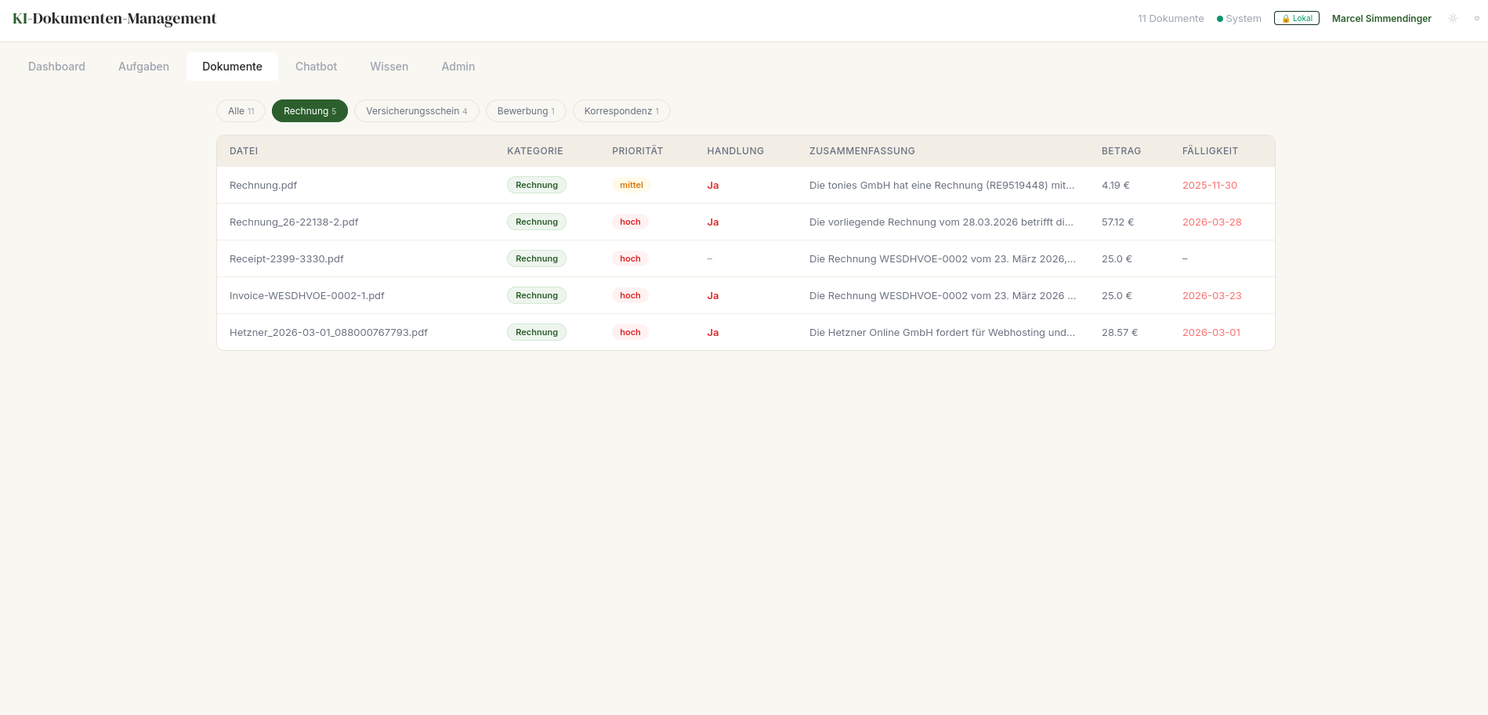Open the user name Marcel Simmendinger

click(x=1381, y=19)
